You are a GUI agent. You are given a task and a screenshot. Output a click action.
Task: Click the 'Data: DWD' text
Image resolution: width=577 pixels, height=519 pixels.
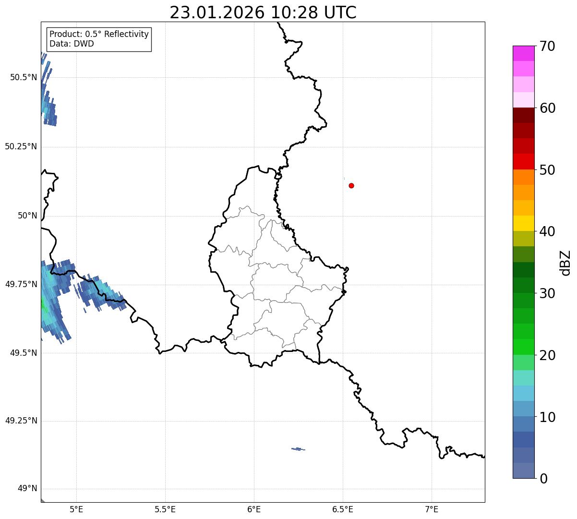(72, 44)
